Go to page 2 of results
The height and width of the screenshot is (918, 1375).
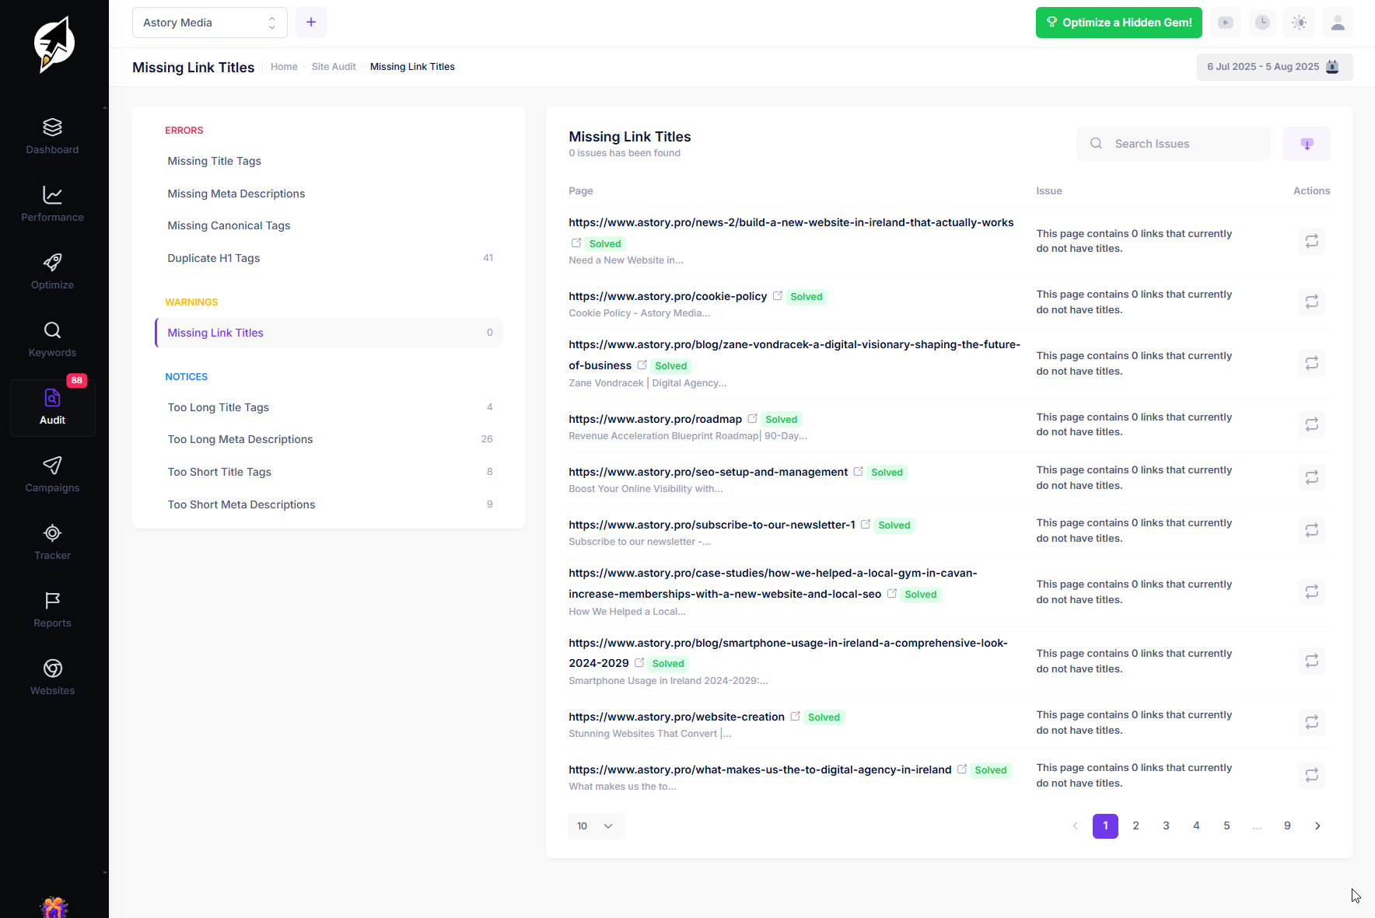1135,826
